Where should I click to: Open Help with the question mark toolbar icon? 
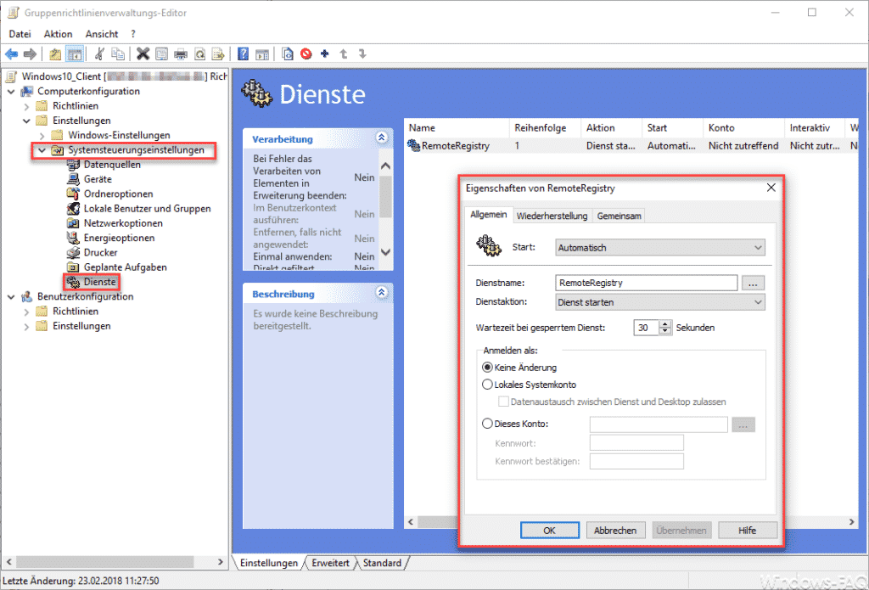point(245,53)
